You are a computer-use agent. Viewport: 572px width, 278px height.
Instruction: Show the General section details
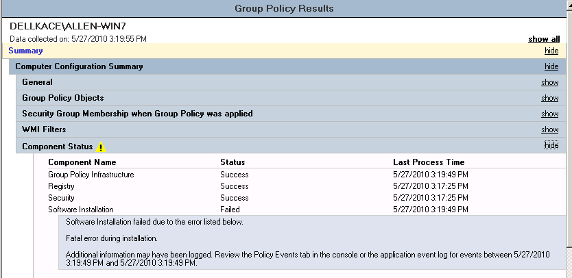[x=550, y=82]
